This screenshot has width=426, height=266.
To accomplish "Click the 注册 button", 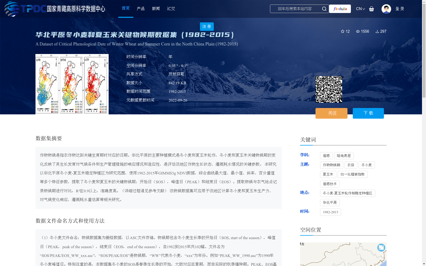I will pyautogui.click(x=207, y=27).
